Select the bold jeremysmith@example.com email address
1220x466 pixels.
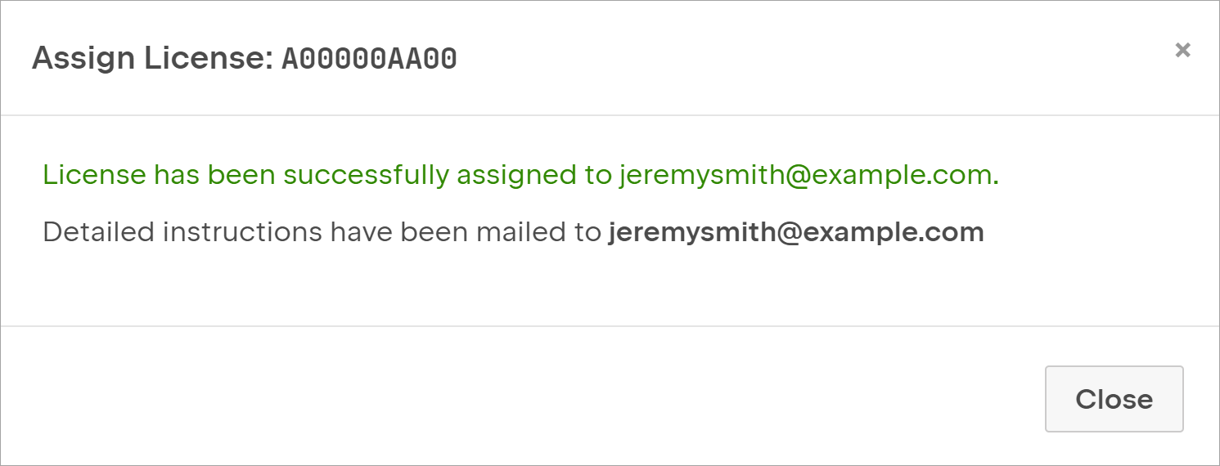coord(795,232)
